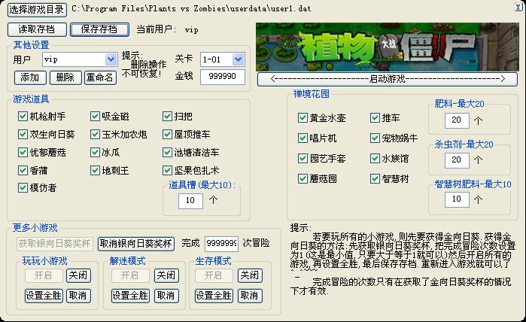Click the user1.dat save file path text
This screenshot has width=526, height=322.
(191, 9)
